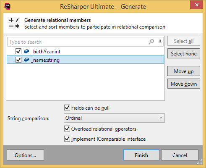Image resolution: width=206 pixels, height=168 pixels.
Task: Click Finish to generate members
Action: click(141, 155)
